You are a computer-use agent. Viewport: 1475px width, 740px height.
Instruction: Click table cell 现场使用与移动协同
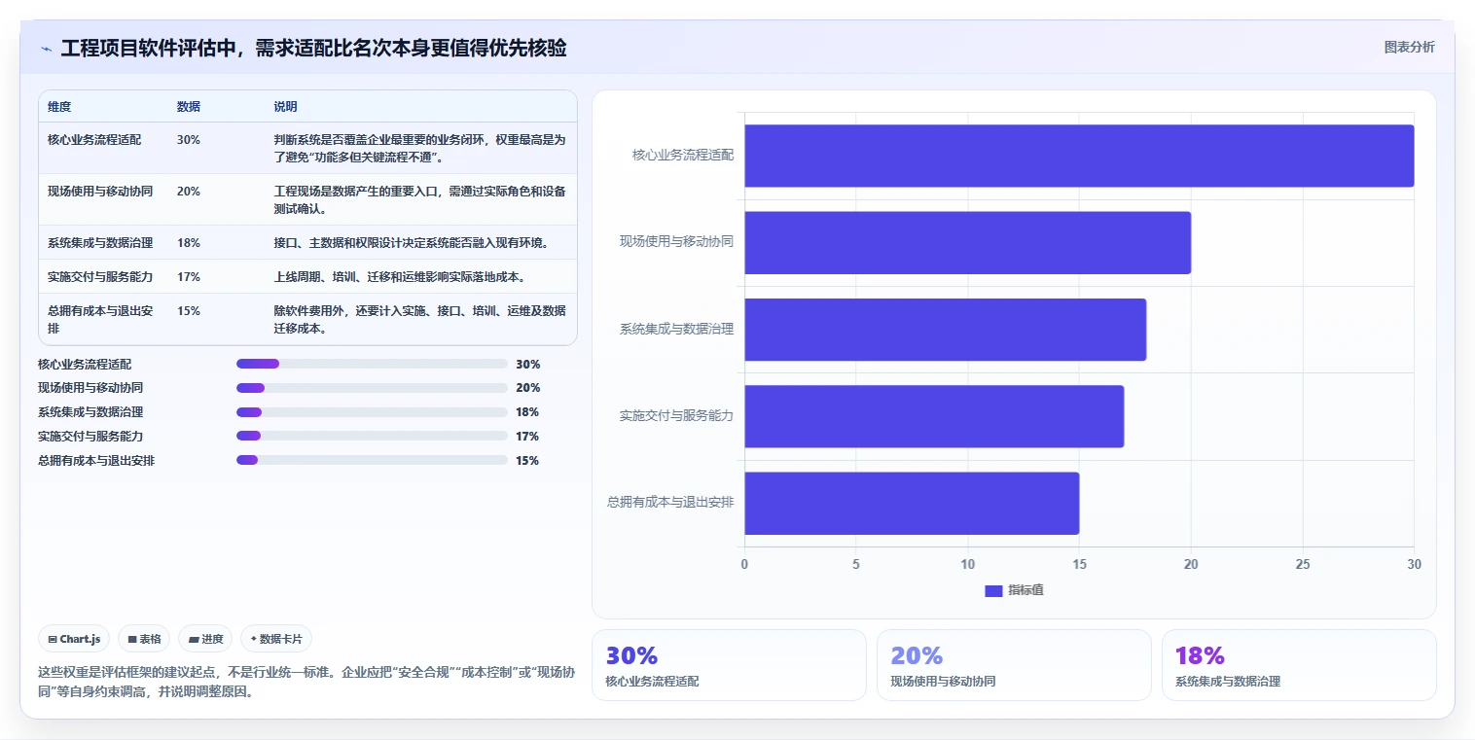pyautogui.click(x=100, y=192)
